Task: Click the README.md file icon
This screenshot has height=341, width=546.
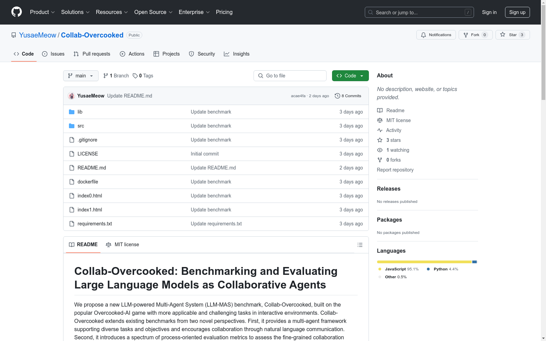Action: coord(72,168)
